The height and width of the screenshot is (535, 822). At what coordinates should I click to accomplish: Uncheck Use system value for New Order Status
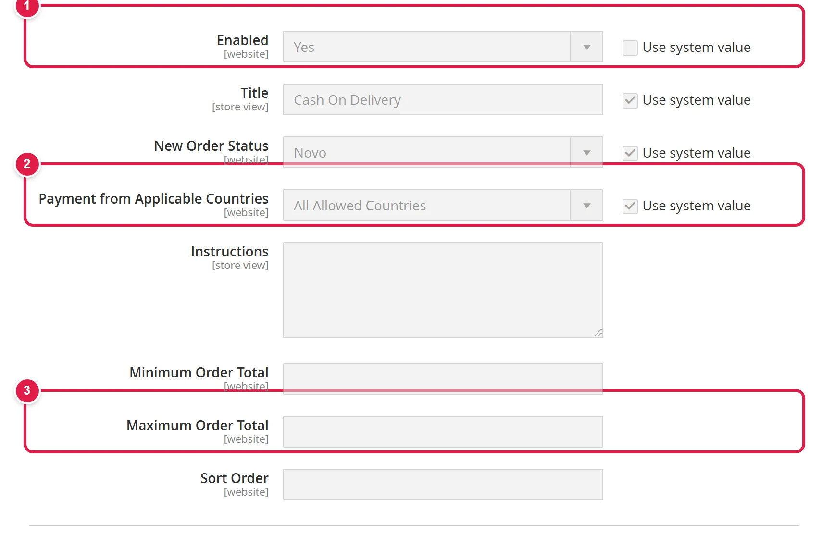click(x=630, y=153)
